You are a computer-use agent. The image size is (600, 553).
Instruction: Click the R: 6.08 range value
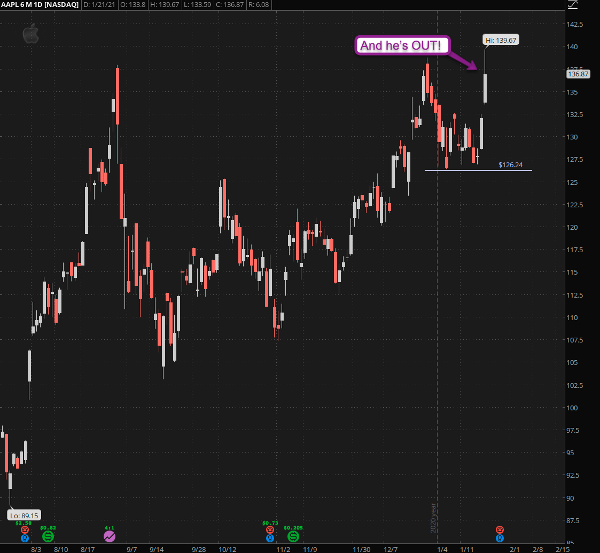click(258, 5)
